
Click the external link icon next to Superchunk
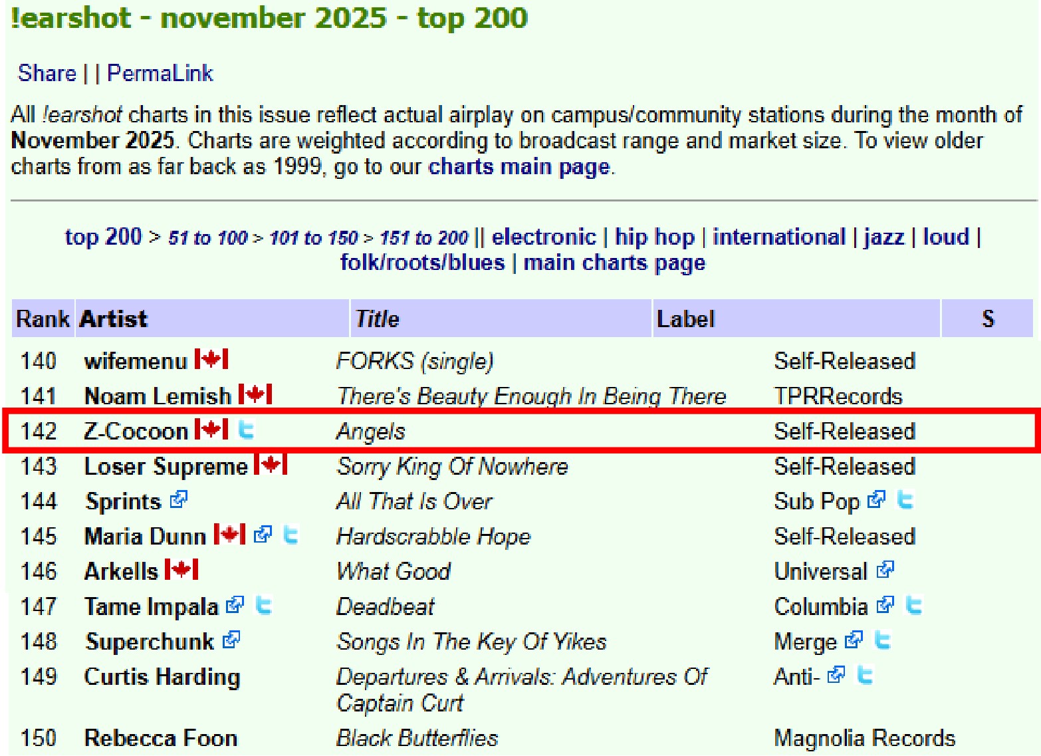[231, 641]
